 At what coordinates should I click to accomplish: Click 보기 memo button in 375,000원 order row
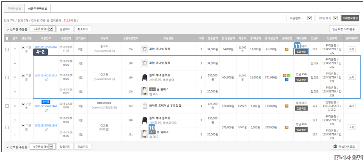pyautogui.click(x=351, y=127)
